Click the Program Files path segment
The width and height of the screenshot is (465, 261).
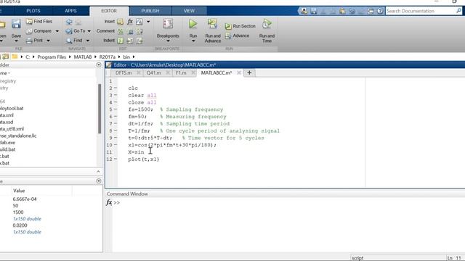(52, 57)
